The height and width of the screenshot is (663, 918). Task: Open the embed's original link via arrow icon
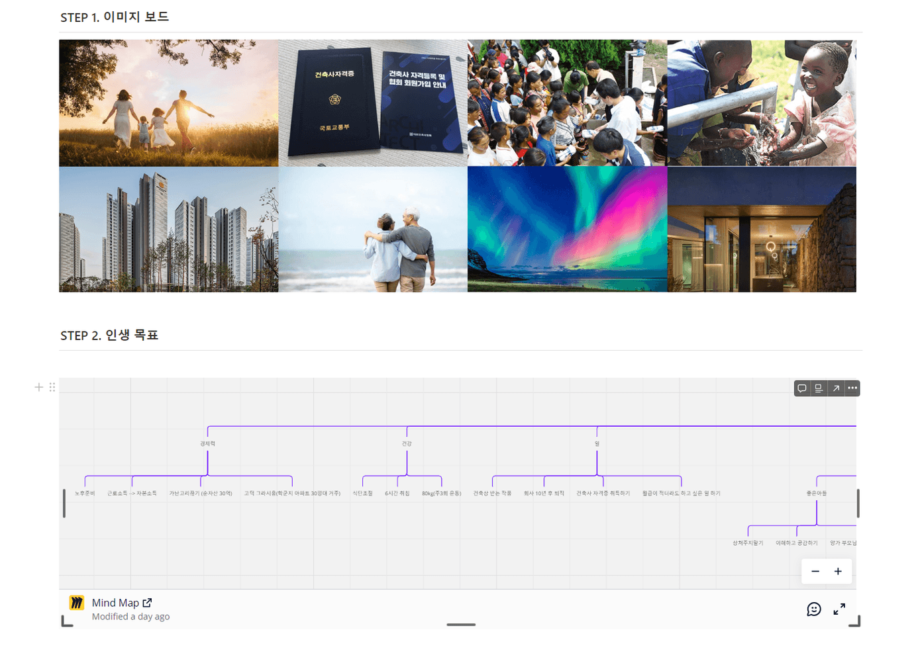tap(836, 388)
